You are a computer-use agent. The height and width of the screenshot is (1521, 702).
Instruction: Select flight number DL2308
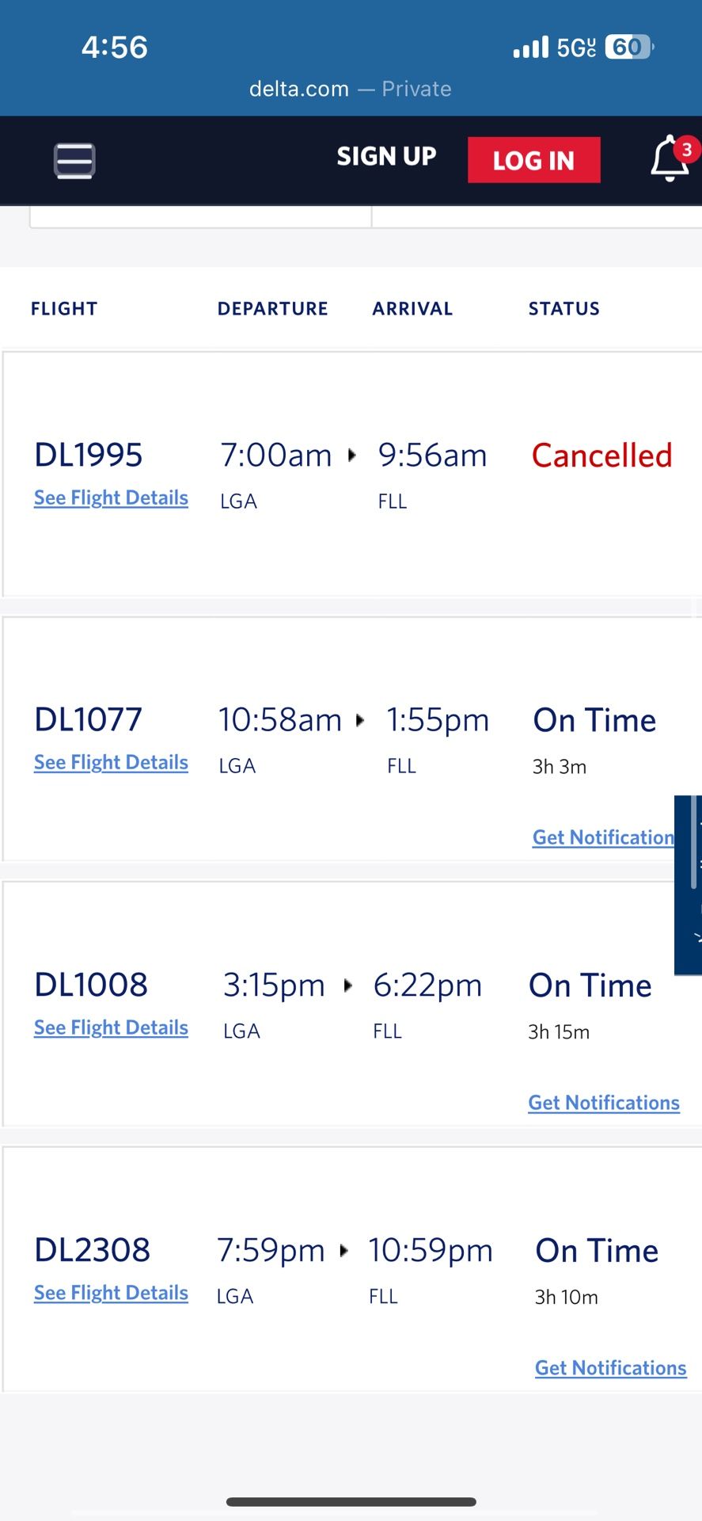pyautogui.click(x=92, y=1250)
